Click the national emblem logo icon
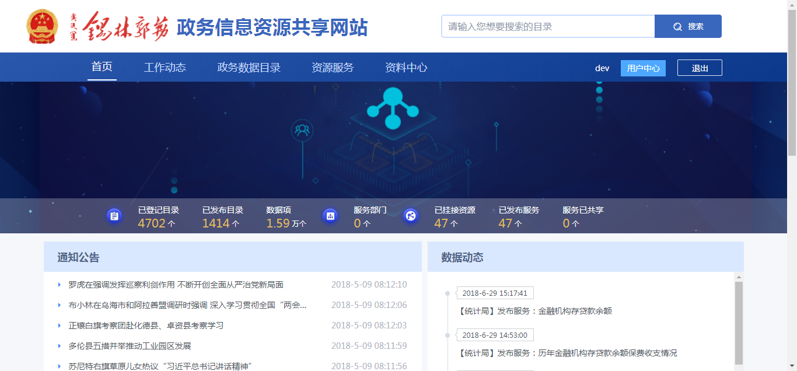The width and height of the screenshot is (797, 371). coord(41,26)
